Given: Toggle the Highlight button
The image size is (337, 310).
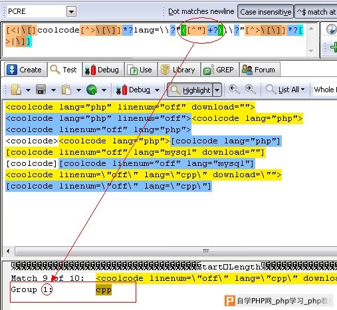Looking at the screenshot, I should pyautogui.click(x=190, y=90).
